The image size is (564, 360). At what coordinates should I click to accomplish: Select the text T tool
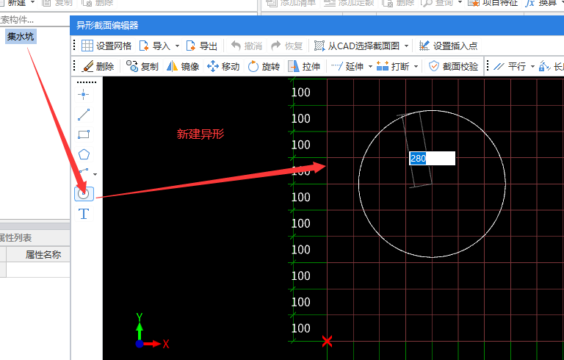pos(84,214)
